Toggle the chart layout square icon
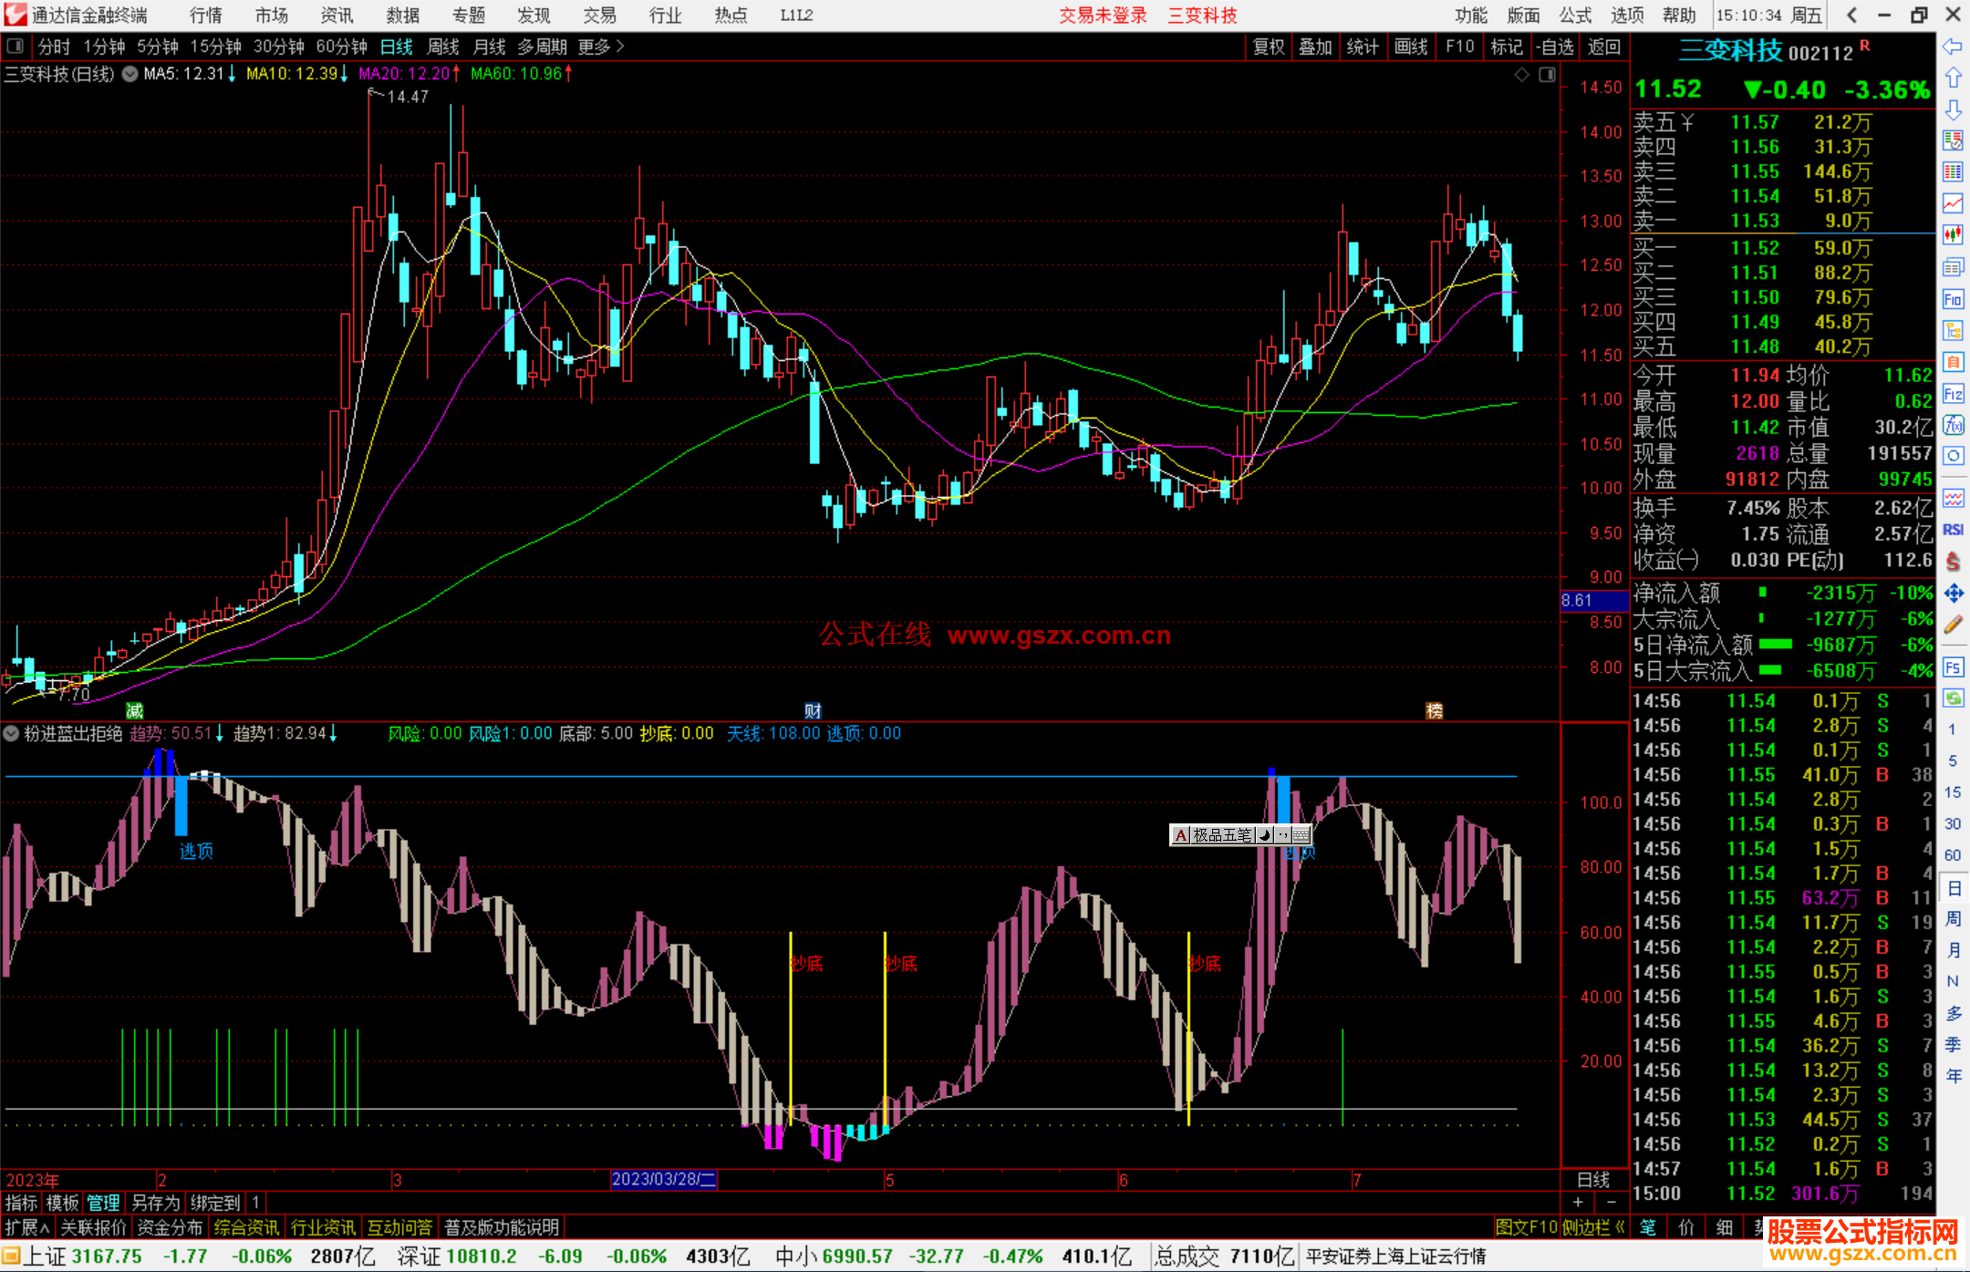Image resolution: width=1970 pixels, height=1272 pixels. [x=1547, y=75]
